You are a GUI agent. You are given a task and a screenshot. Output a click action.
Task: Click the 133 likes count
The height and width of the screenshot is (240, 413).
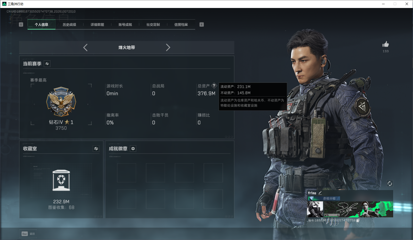pos(385,51)
